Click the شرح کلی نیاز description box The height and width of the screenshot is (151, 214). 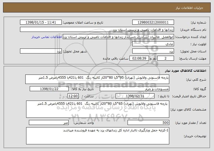(x=97, y=79)
